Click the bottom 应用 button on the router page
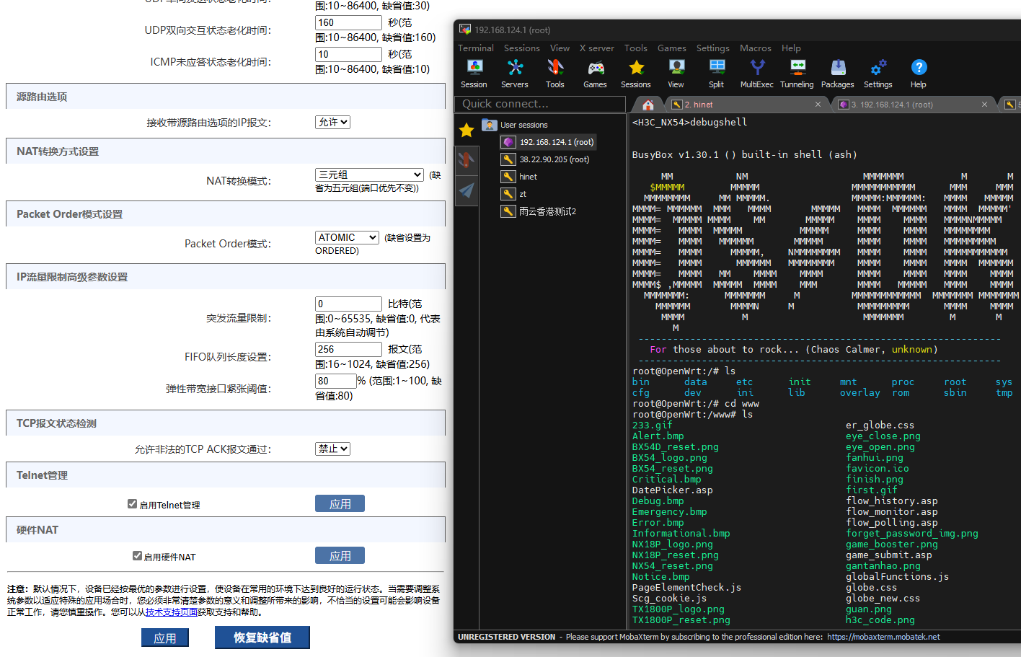The height and width of the screenshot is (657, 1021). pyautogui.click(x=165, y=638)
